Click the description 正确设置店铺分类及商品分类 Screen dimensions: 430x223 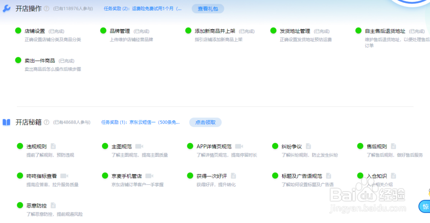pyautogui.click(x=53, y=40)
